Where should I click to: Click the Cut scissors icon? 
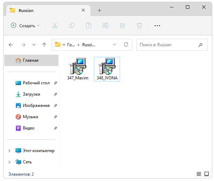55,26
